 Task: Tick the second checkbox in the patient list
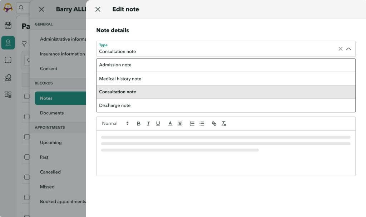[x=28, y=116]
